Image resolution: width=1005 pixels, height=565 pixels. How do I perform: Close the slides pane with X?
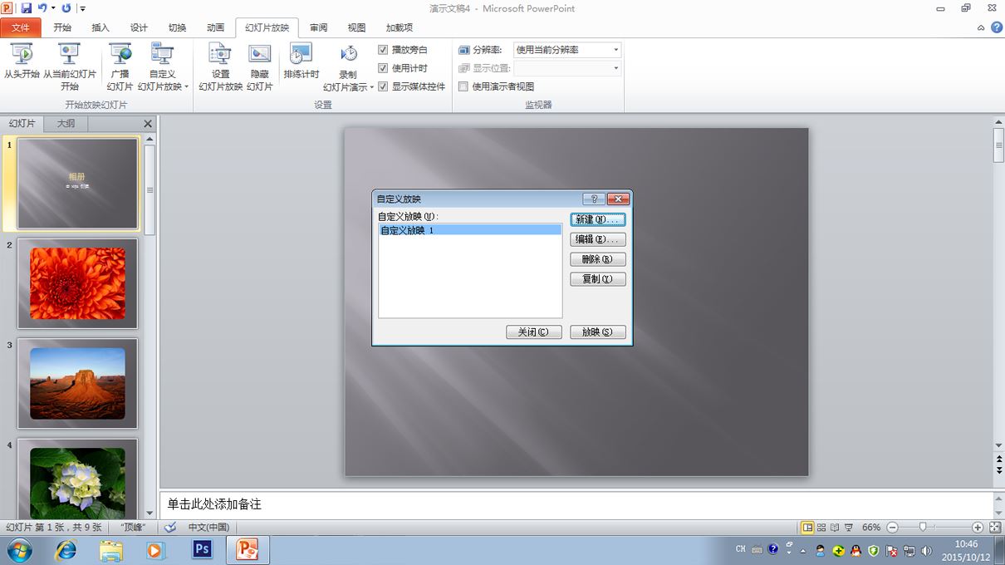[x=148, y=124]
